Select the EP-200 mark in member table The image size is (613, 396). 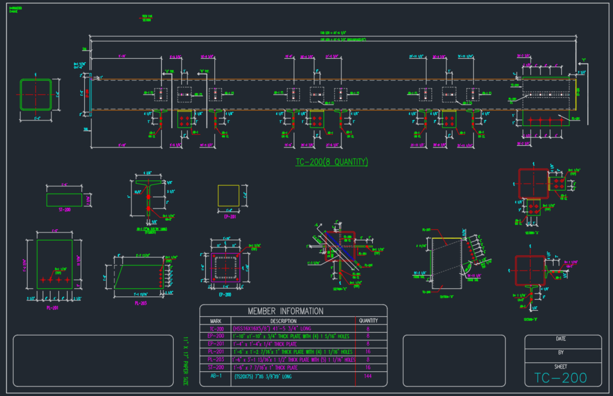tap(216, 336)
